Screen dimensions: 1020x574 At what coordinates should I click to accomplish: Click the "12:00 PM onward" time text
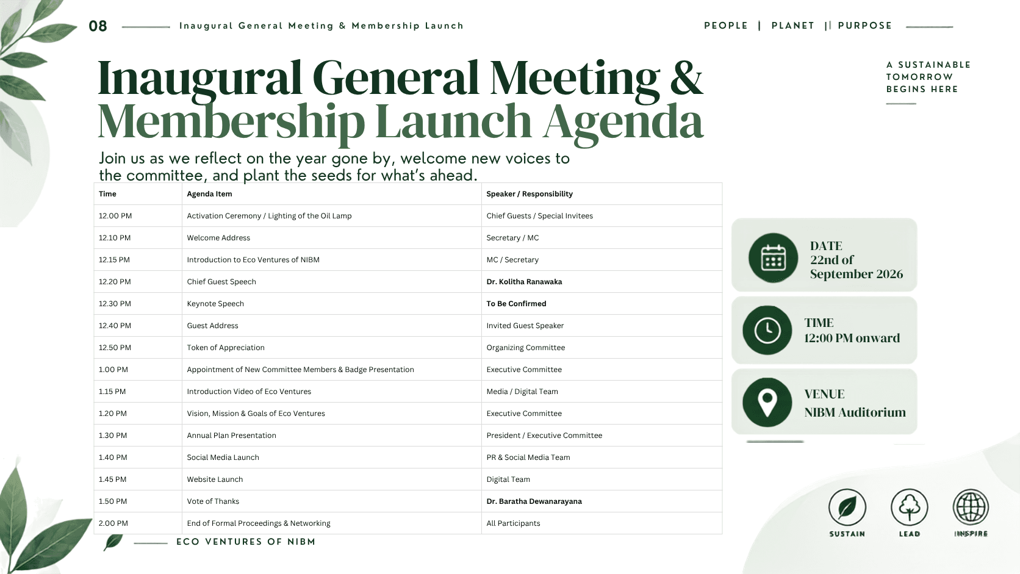click(852, 338)
